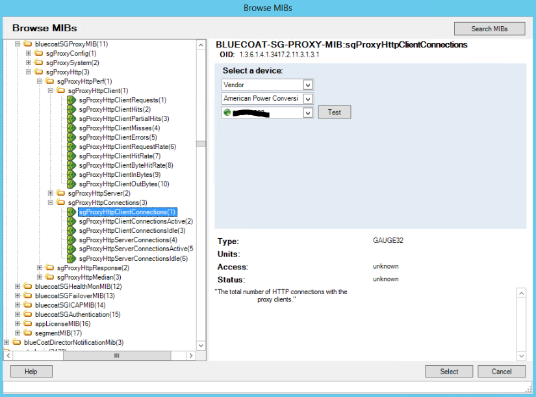Click the sgProxyHttpPerf(1) folder icon
The width and height of the screenshot is (536, 397).
[x=49, y=81]
